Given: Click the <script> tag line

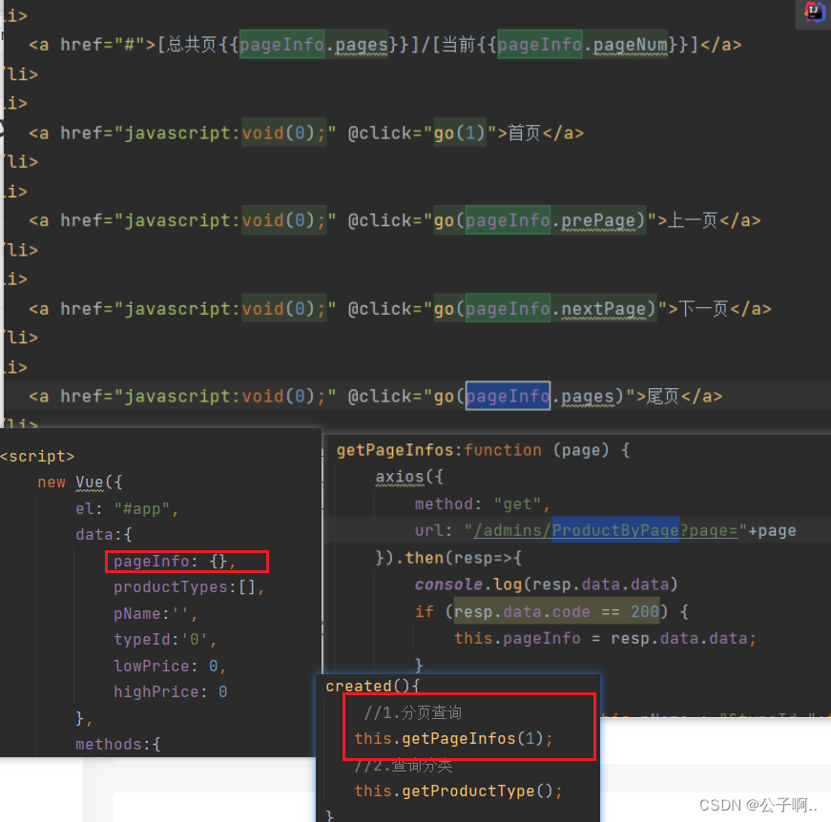Looking at the screenshot, I should 38,456.
